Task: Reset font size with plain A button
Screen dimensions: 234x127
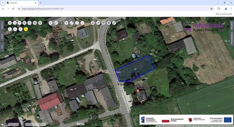Action: coord(15,29)
